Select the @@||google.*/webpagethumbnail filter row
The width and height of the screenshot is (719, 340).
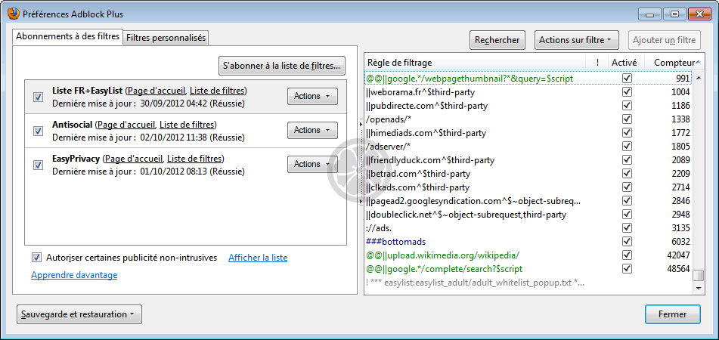528,79
